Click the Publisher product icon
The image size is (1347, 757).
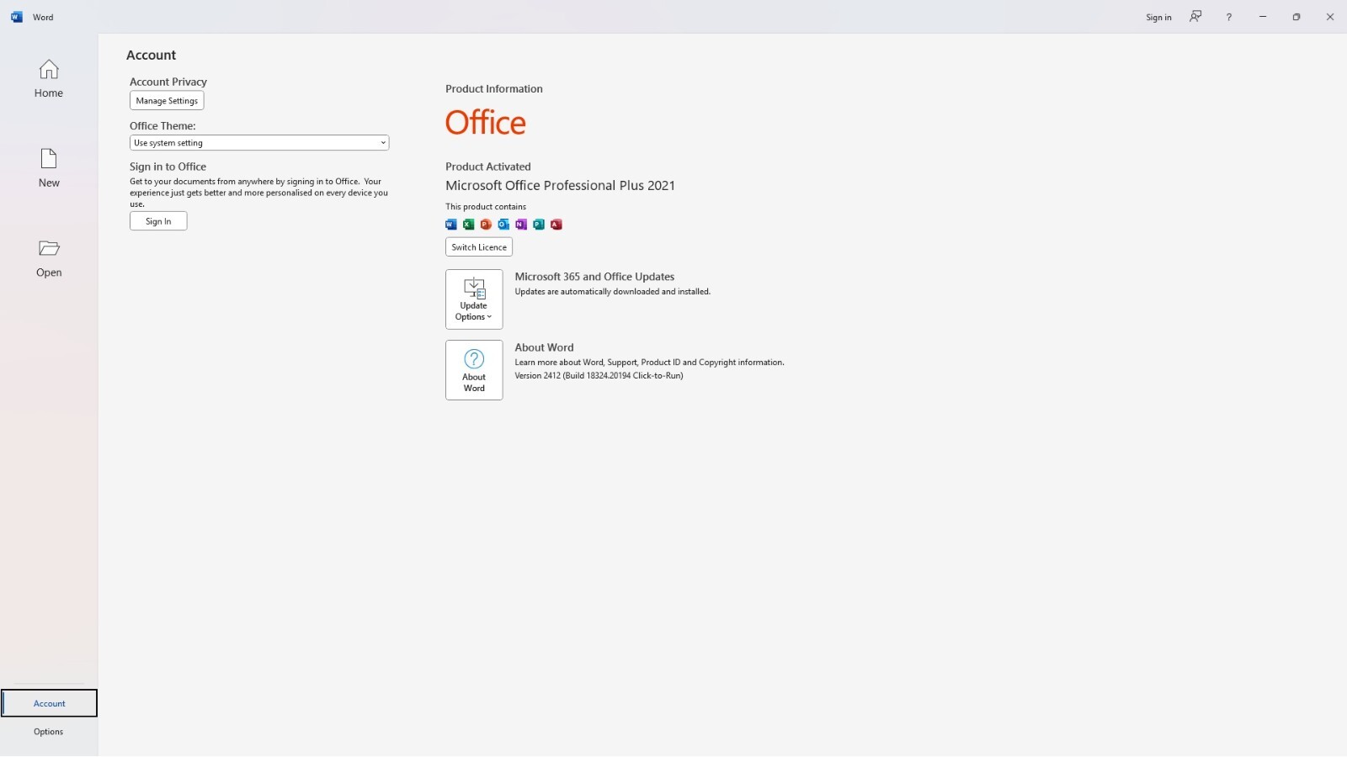coord(539,224)
